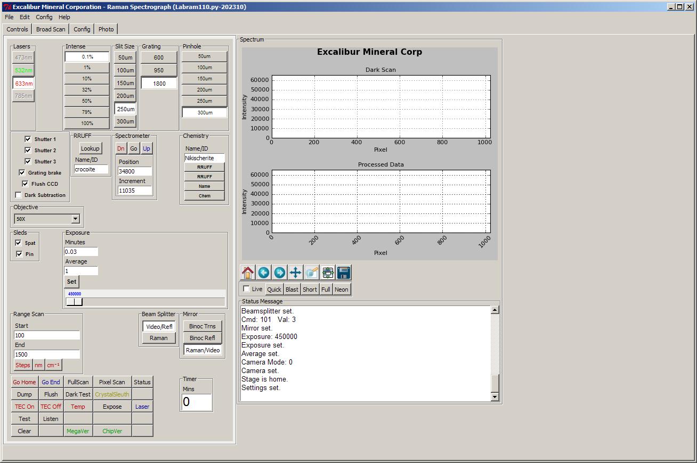Click the Status Message scrollbar up arrow
697x463 pixels.
(x=495, y=310)
